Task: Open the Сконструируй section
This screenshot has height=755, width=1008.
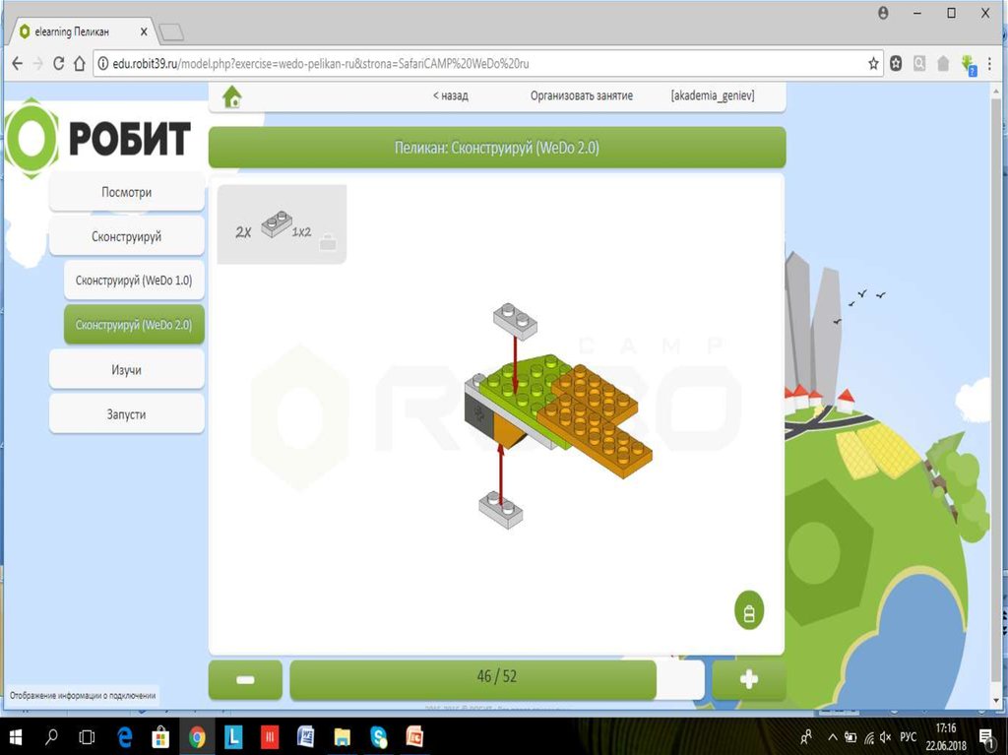Action: tap(127, 236)
